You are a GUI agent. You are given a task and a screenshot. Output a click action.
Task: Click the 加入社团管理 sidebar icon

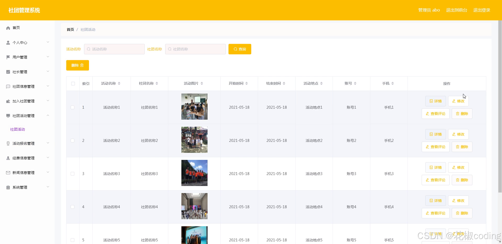pyautogui.click(x=8, y=101)
